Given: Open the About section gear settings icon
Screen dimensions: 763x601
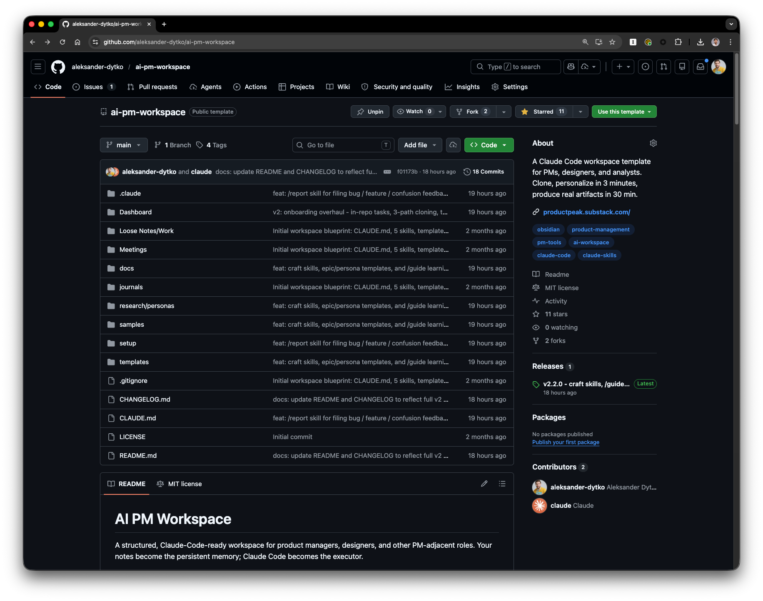Looking at the screenshot, I should (653, 143).
